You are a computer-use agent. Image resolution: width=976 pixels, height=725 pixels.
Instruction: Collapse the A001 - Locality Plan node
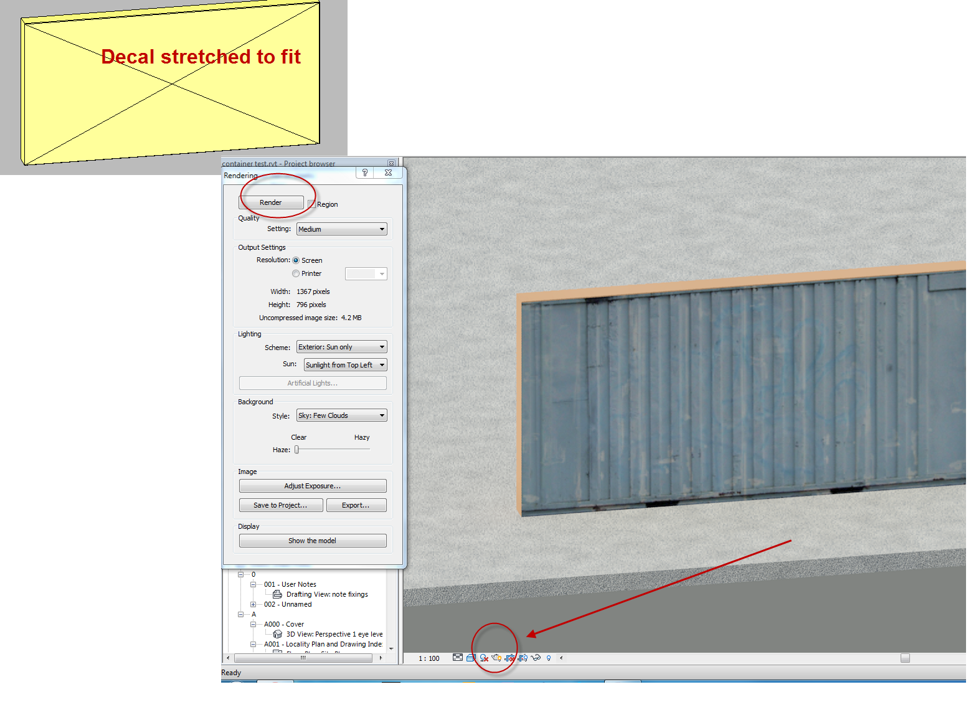pyautogui.click(x=253, y=644)
